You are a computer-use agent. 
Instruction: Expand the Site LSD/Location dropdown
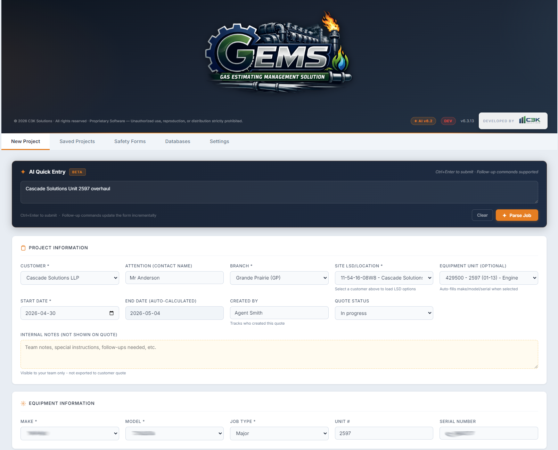pyautogui.click(x=384, y=278)
